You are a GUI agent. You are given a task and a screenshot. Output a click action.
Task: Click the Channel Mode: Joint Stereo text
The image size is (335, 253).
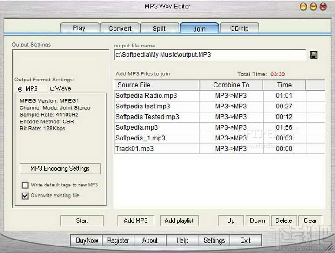pyautogui.click(x=55, y=108)
